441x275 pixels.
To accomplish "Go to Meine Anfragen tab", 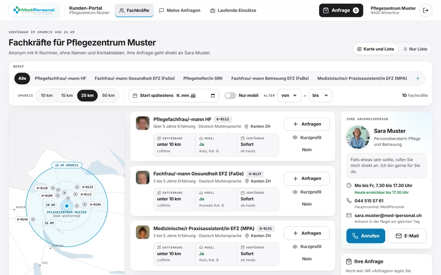I will click(x=180, y=10).
